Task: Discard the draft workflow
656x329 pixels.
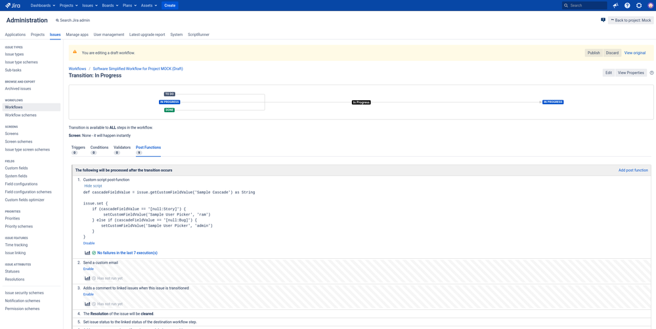Action: pos(612,53)
